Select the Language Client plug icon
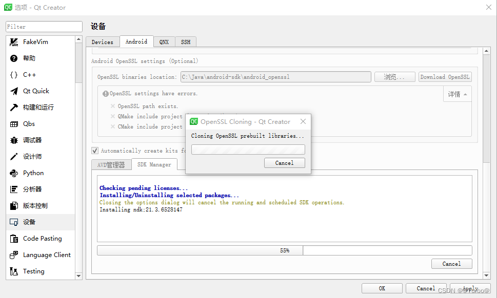Image resolution: width=497 pixels, height=298 pixels. [14, 255]
